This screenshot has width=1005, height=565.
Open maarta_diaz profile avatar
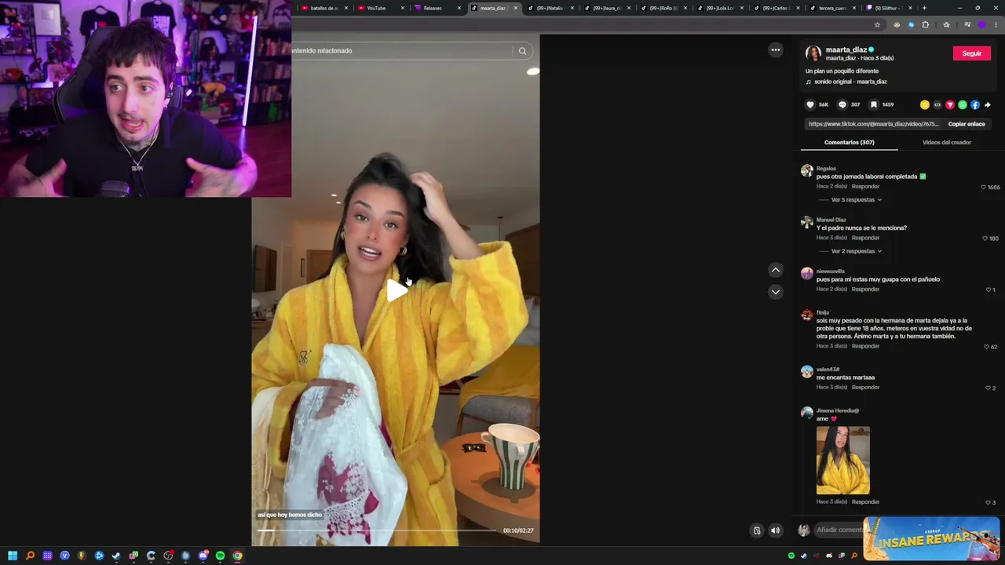click(813, 53)
